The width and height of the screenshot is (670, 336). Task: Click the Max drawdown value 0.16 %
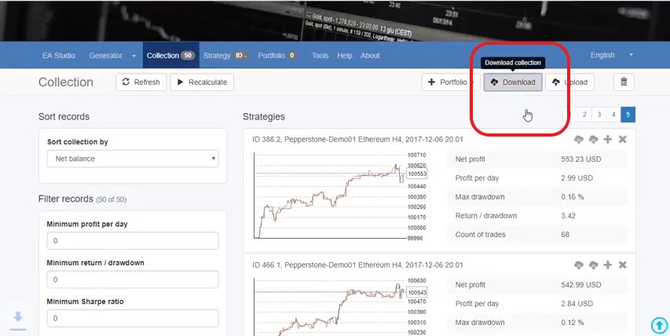[572, 197]
